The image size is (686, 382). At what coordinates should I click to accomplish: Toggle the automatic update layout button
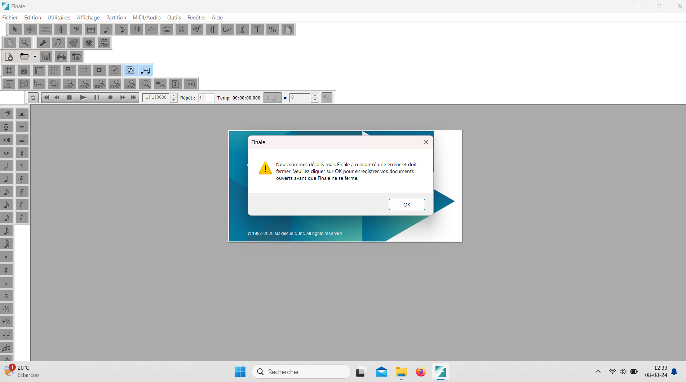pos(130,70)
